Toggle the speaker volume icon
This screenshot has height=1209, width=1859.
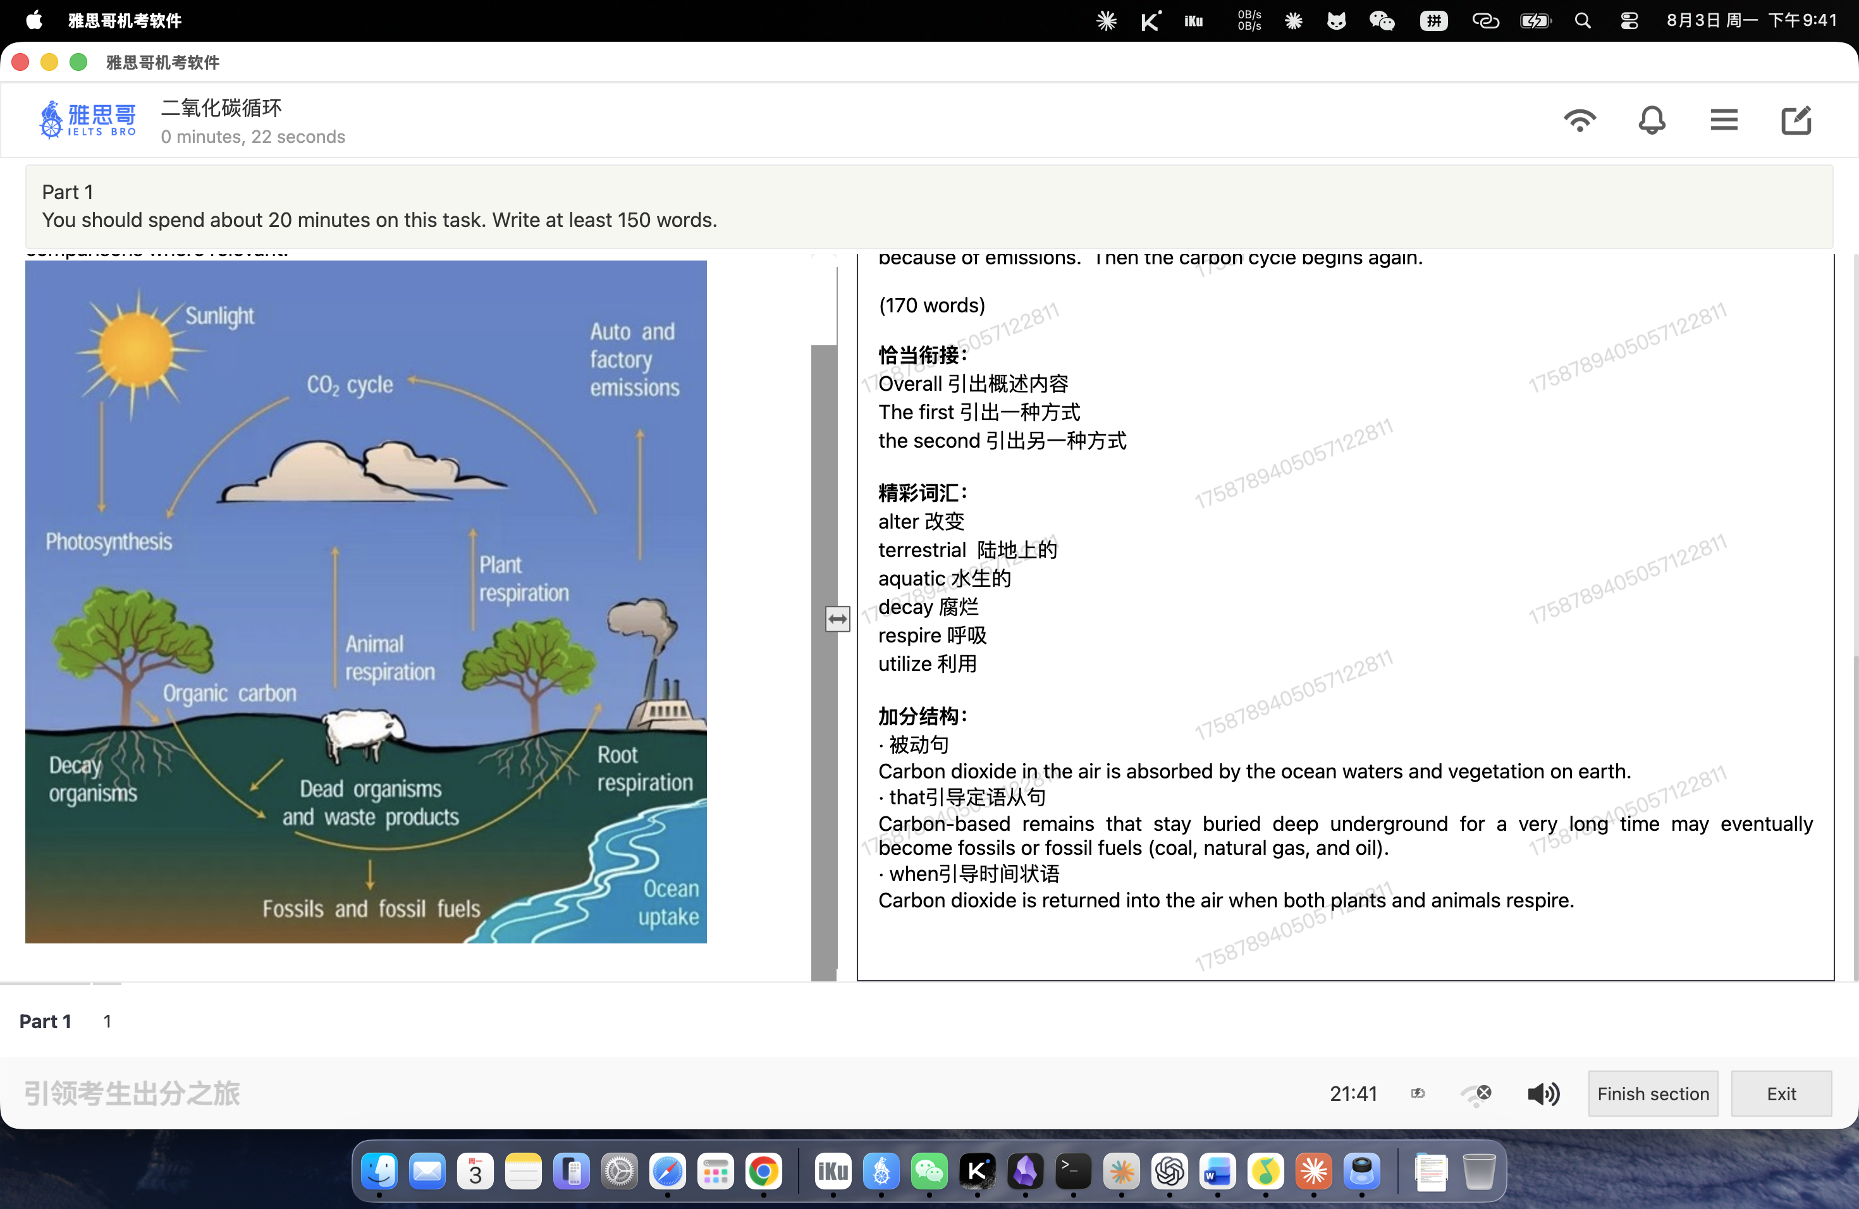tap(1543, 1093)
